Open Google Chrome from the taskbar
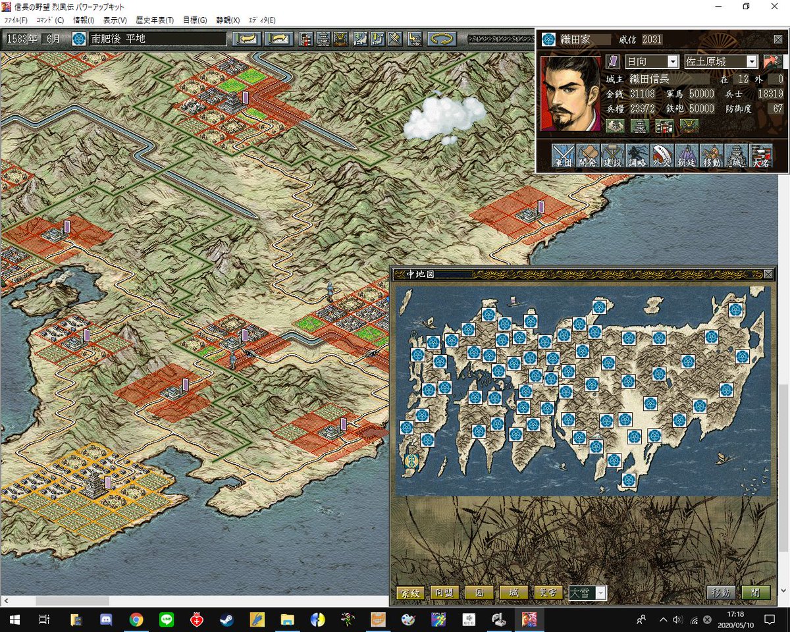The image size is (790, 632). point(136,619)
